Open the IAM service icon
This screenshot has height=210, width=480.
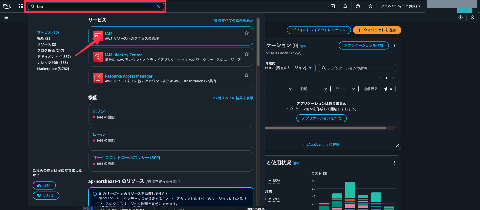click(x=98, y=36)
